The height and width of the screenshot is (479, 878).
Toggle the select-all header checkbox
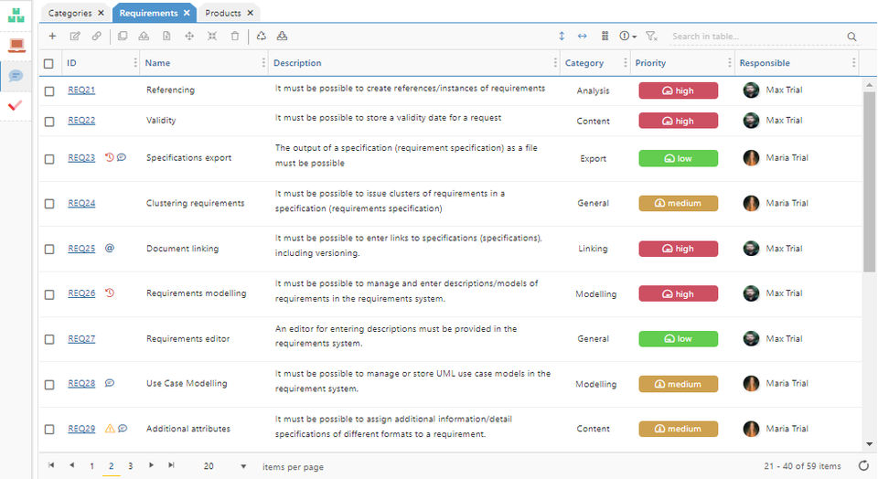click(x=49, y=63)
